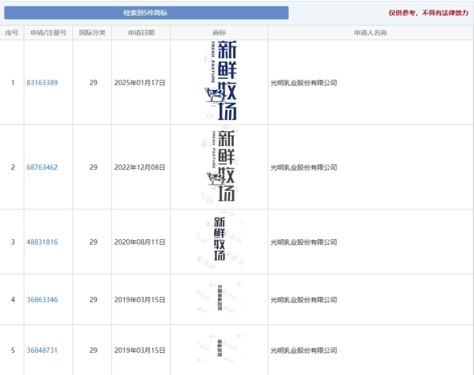Open registration number 68763462
The width and height of the screenshot is (474, 375).
pos(42,167)
